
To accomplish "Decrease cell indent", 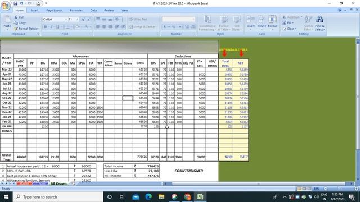I will pyautogui.click(x=117, y=27).
